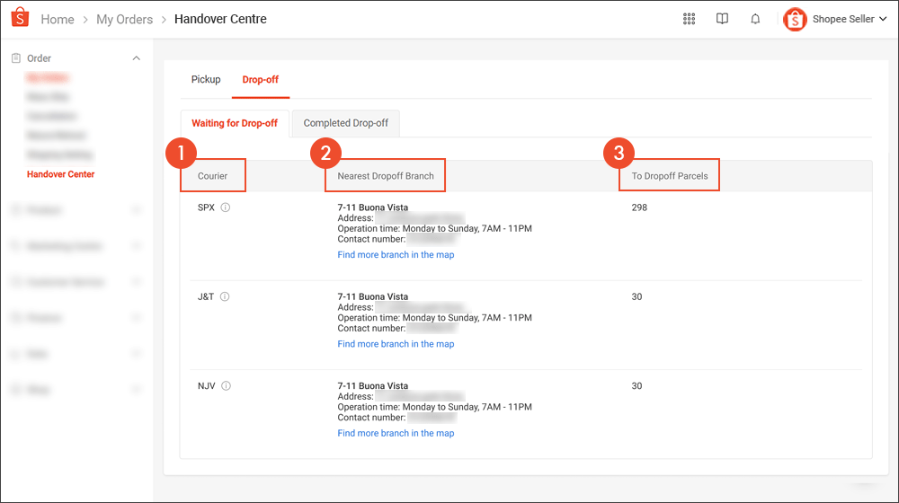Switch to the Pickup tab
The width and height of the screenshot is (899, 503).
[206, 80]
